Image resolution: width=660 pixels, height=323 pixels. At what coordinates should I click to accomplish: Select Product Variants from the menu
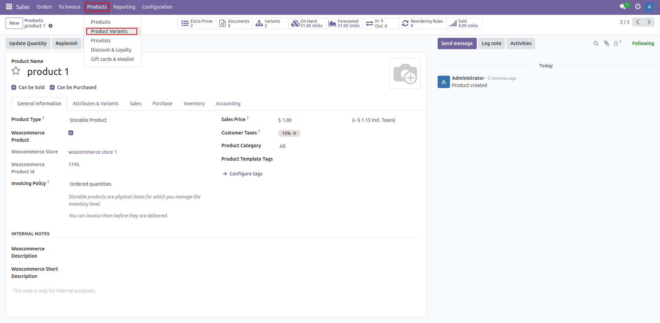[x=109, y=31]
